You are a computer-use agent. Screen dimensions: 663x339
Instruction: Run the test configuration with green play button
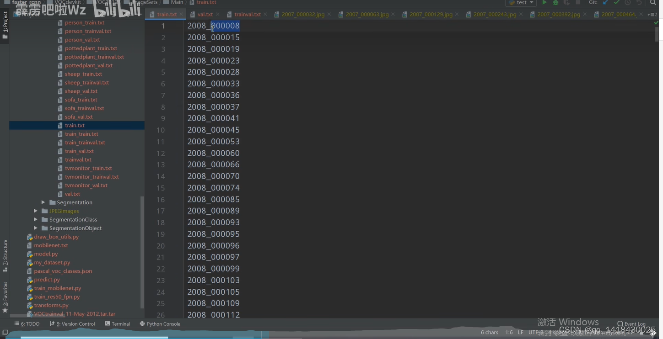coord(544,3)
